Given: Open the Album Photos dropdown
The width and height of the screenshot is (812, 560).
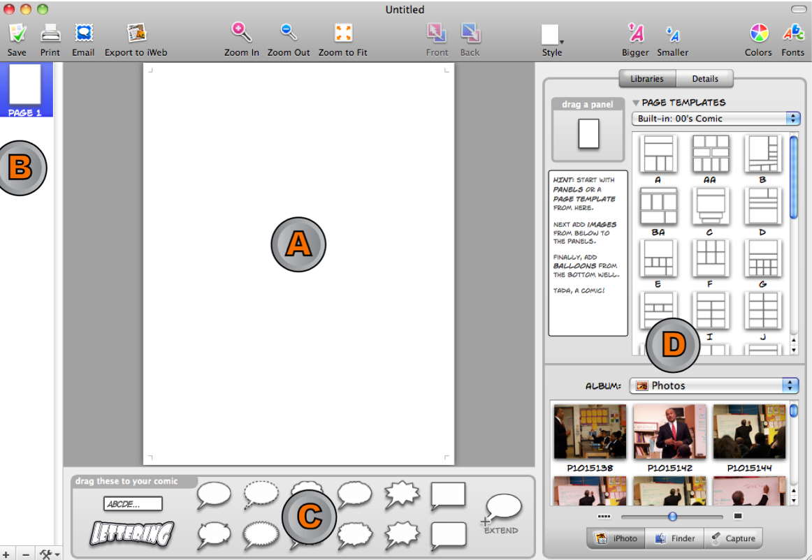Looking at the screenshot, I should click(713, 385).
